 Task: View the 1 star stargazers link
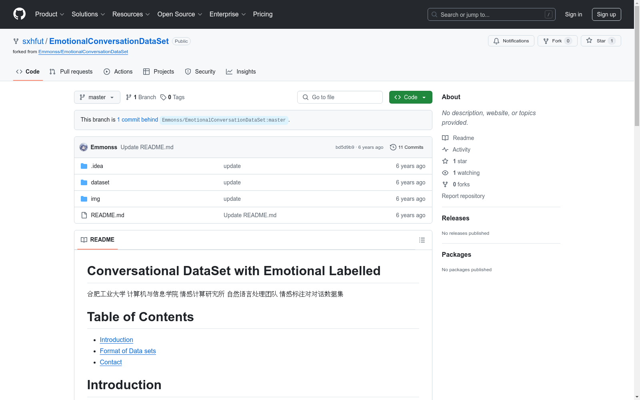point(455,161)
